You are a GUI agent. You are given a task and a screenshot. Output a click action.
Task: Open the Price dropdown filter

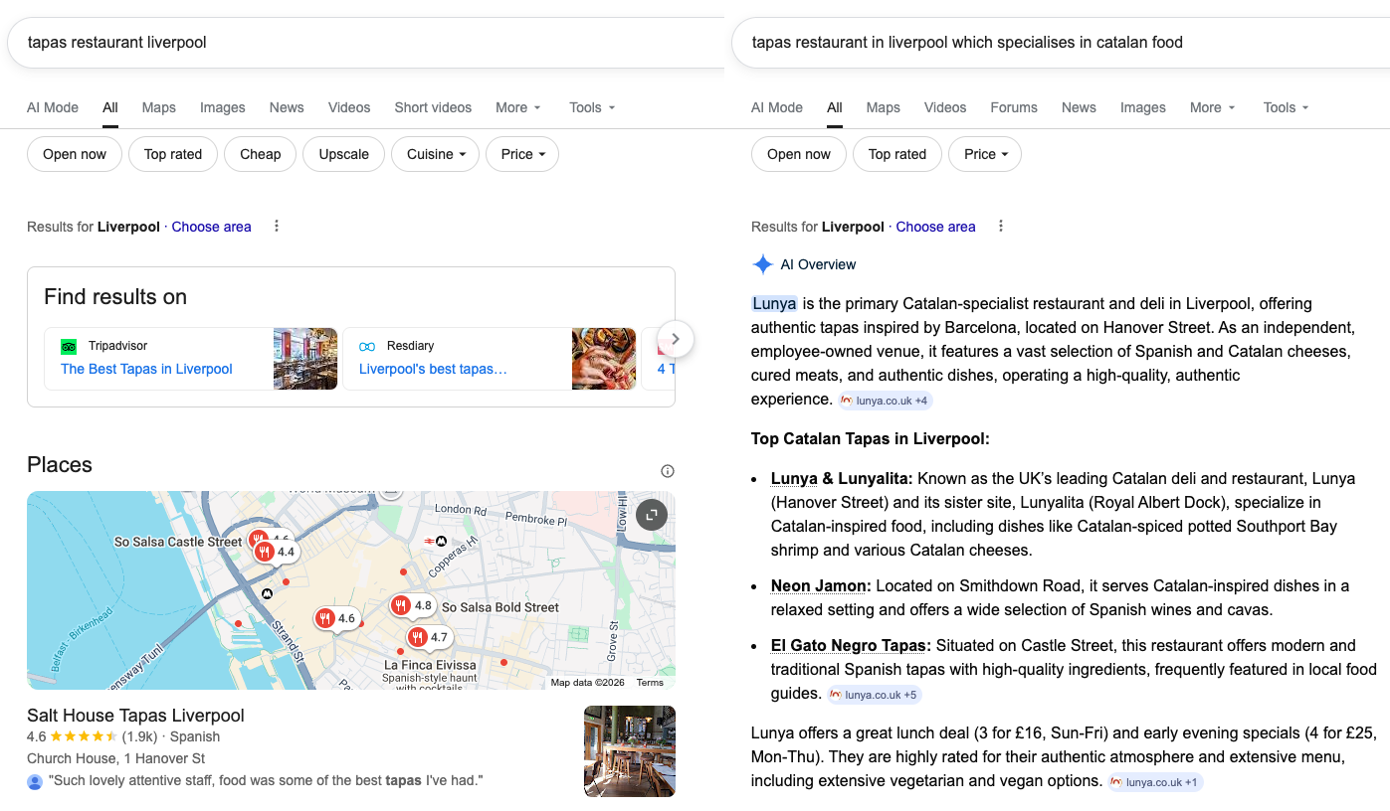point(521,154)
